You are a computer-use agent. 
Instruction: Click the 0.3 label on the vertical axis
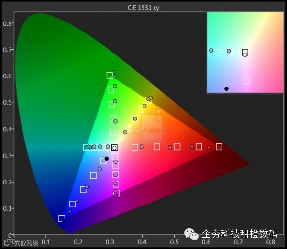coord(8,156)
